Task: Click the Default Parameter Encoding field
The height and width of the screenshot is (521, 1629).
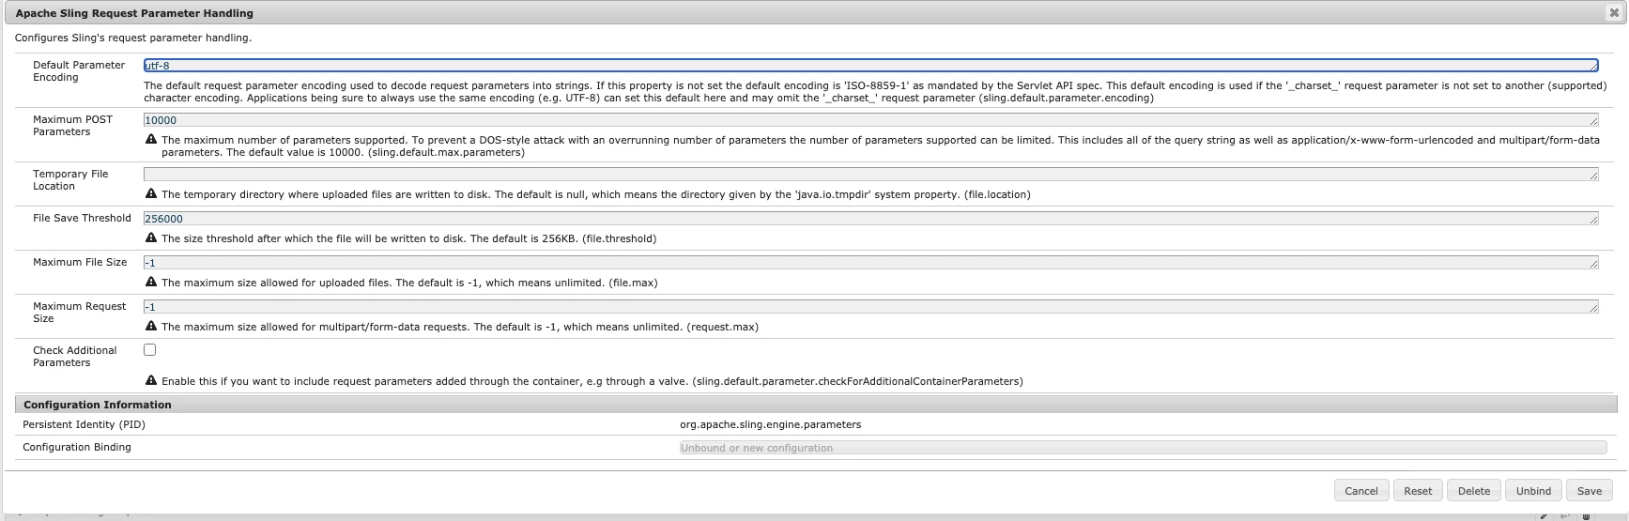Action: tap(870, 66)
